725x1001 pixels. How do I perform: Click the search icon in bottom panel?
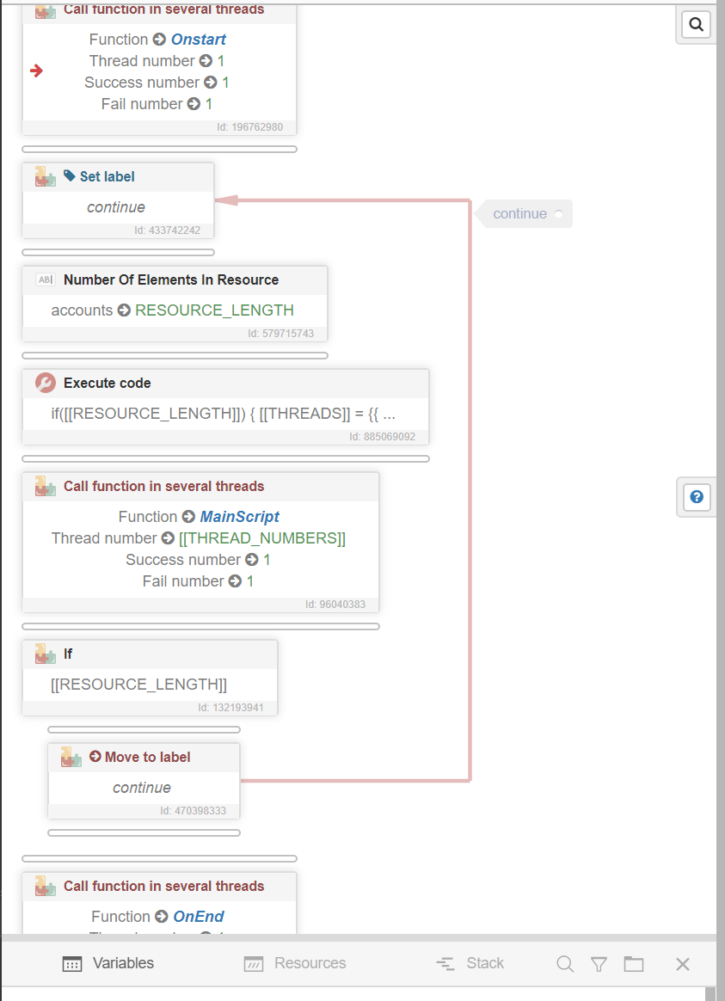tap(564, 964)
